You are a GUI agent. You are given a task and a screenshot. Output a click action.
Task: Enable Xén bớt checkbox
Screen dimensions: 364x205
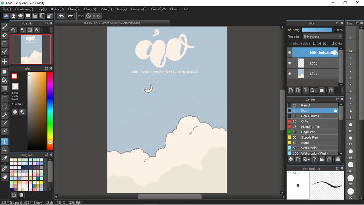coord(315,44)
